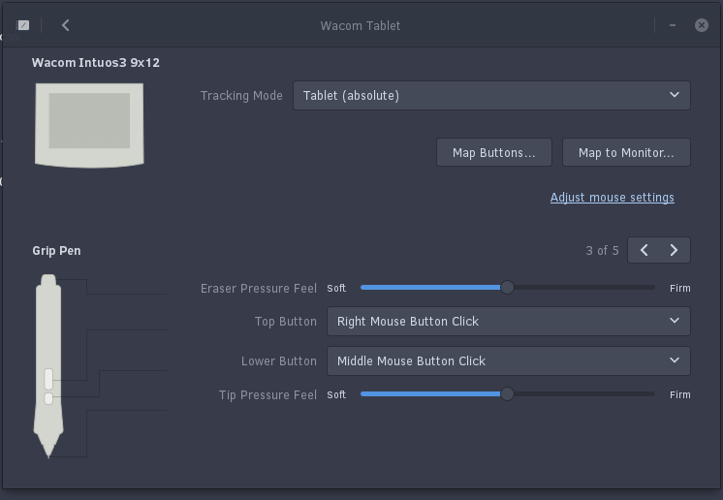Click the Map to Monitor... button
Screen dimensions: 723x500
pos(626,152)
